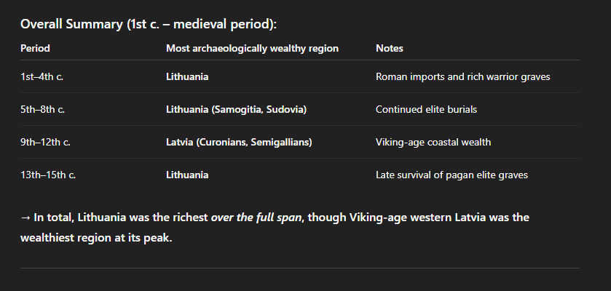Screen dimensions: 611x291
Task: Click "Latvia (Curonians, Semigallians)" cell
Action: click(x=239, y=142)
